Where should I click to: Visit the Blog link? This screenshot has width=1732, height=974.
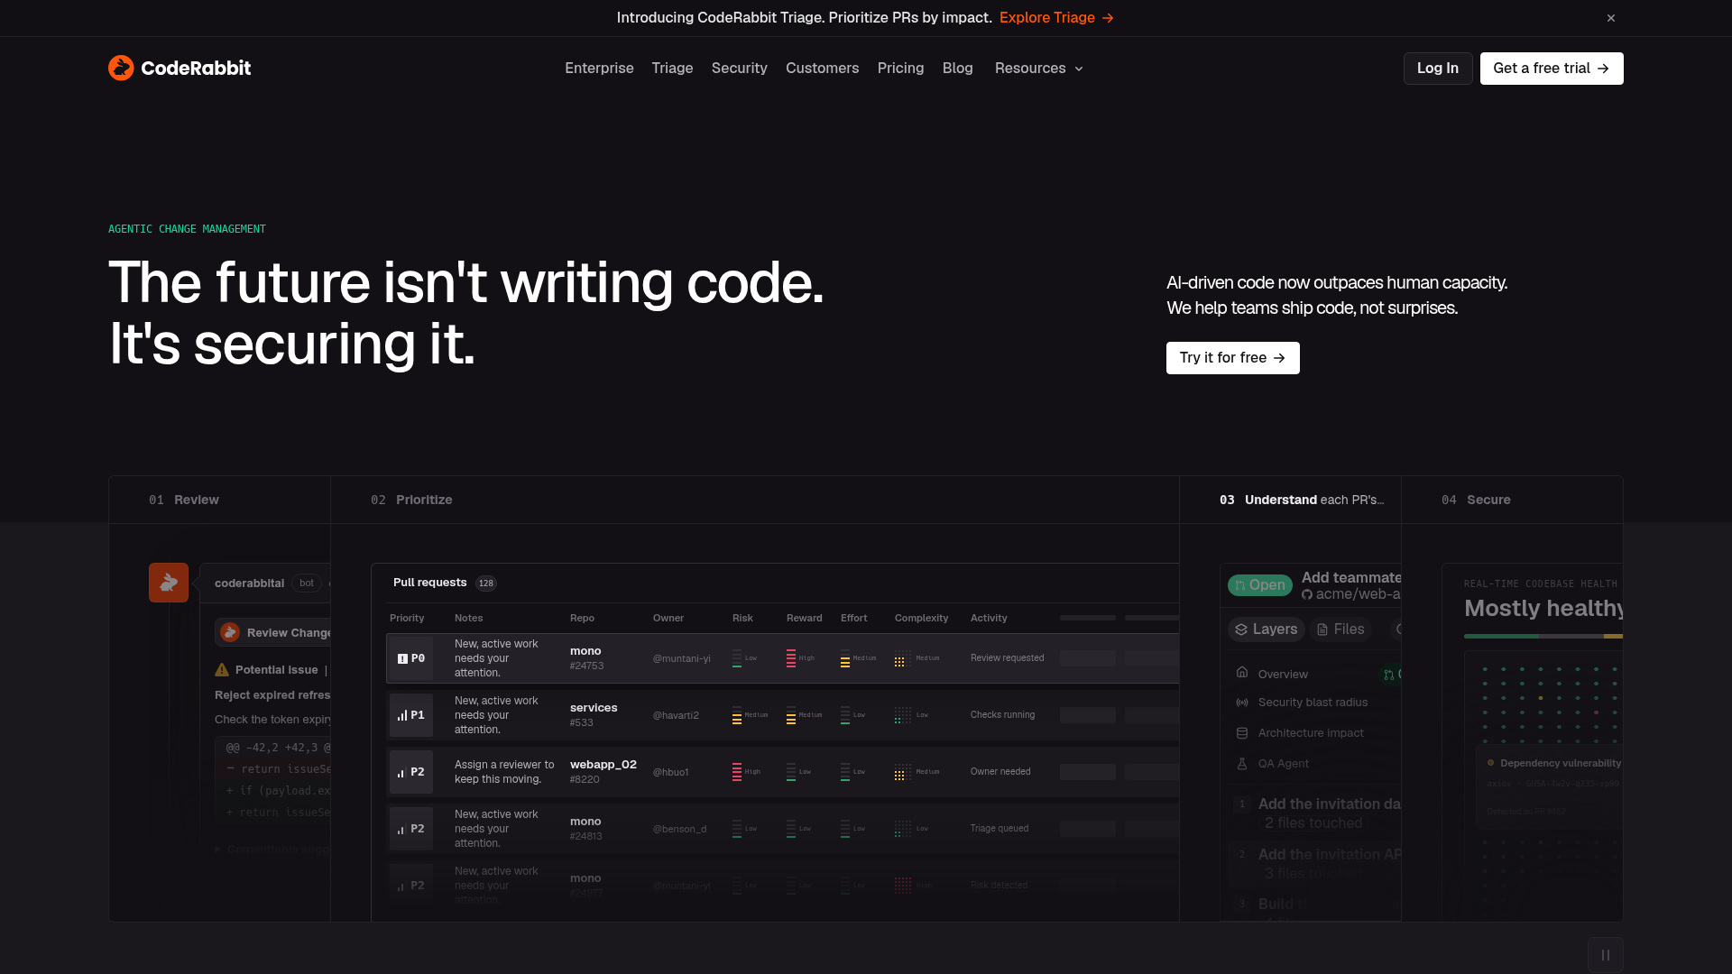click(x=957, y=69)
